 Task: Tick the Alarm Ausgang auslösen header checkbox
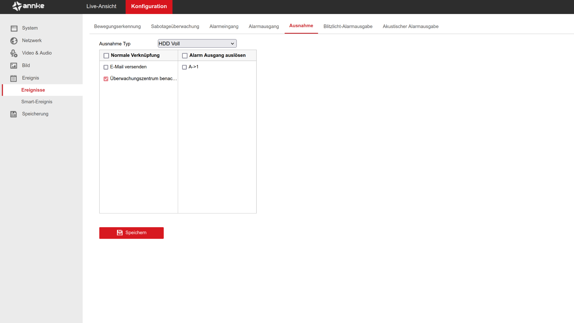point(185,56)
